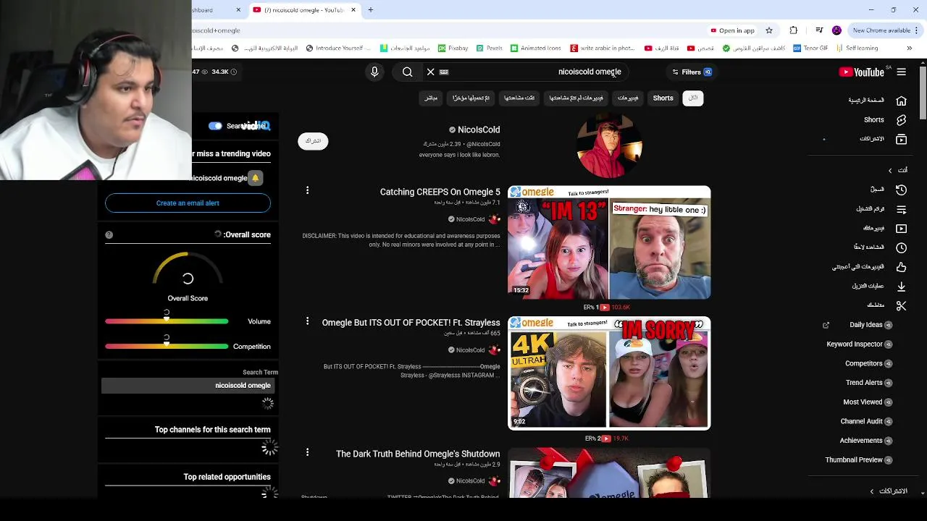Subscribe to the NicoIsCold channel
The image size is (927, 521).
(313, 141)
